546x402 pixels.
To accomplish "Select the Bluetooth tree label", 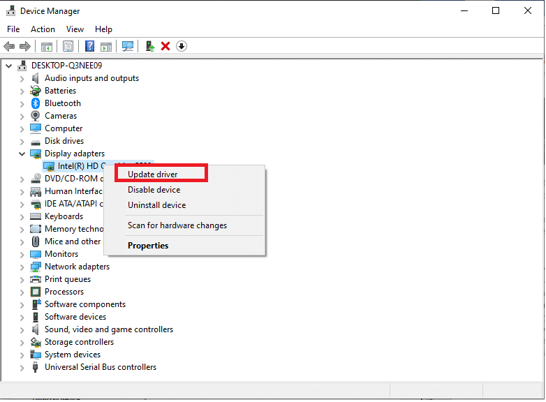I will coord(63,103).
